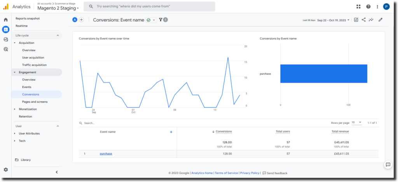Open the Insights sparkline icon
The width and height of the screenshot is (398, 182).
coord(372,20)
